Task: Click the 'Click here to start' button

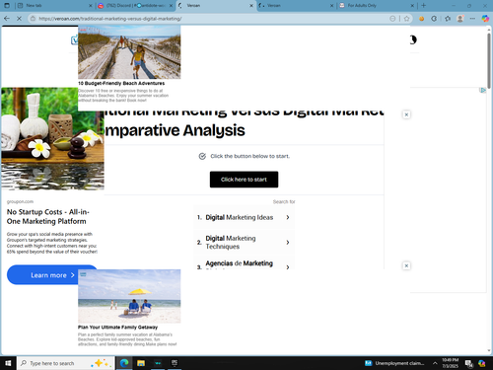Action: tap(244, 180)
